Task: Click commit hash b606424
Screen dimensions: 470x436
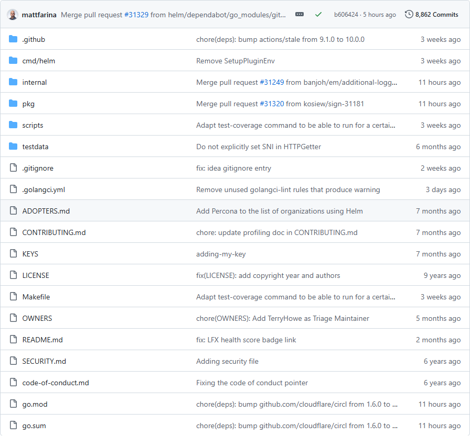Action: click(346, 15)
